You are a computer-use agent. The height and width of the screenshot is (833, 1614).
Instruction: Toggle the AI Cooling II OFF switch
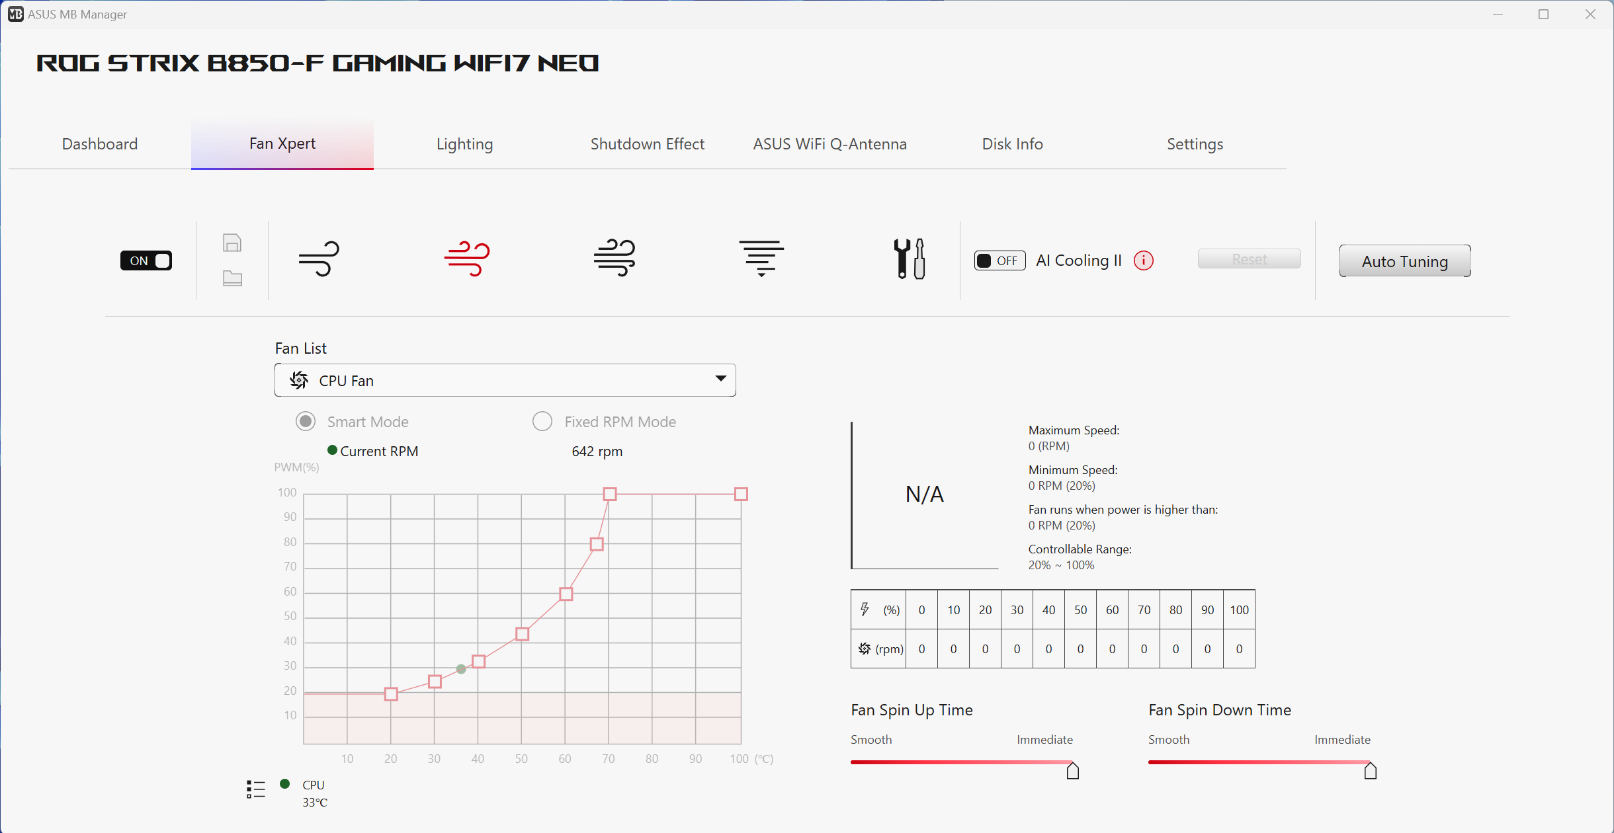tap(999, 260)
